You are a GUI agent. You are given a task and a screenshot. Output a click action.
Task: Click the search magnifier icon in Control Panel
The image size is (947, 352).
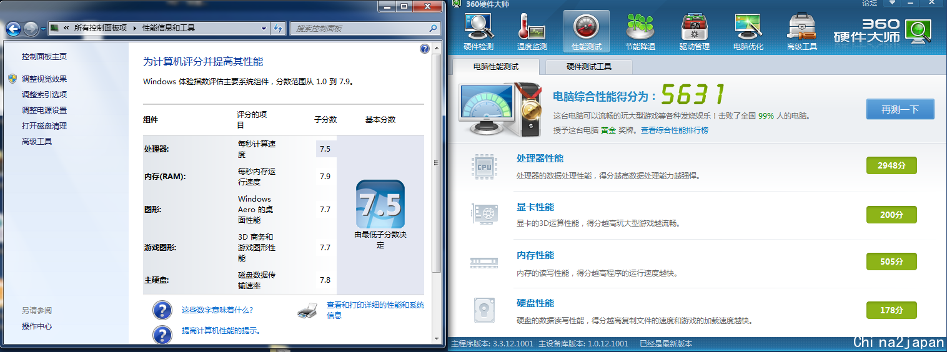pos(433,28)
